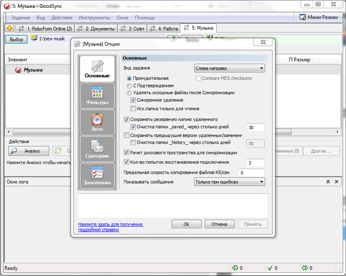This screenshot has height=276, width=346.
Task: Enable Сохранять предыдущие версии checkbox
Action: pyautogui.click(x=126, y=135)
